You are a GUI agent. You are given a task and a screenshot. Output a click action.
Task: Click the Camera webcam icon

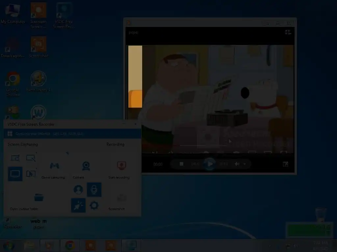[x=86, y=166]
